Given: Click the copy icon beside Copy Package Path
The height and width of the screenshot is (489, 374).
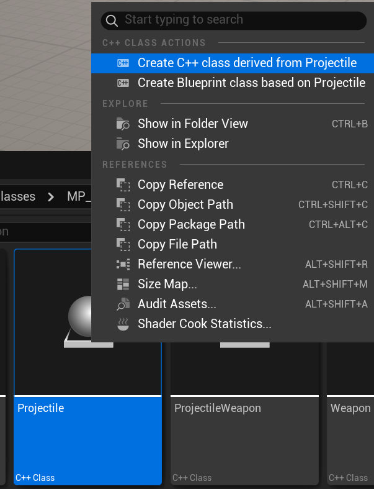Looking at the screenshot, I should point(123,224).
